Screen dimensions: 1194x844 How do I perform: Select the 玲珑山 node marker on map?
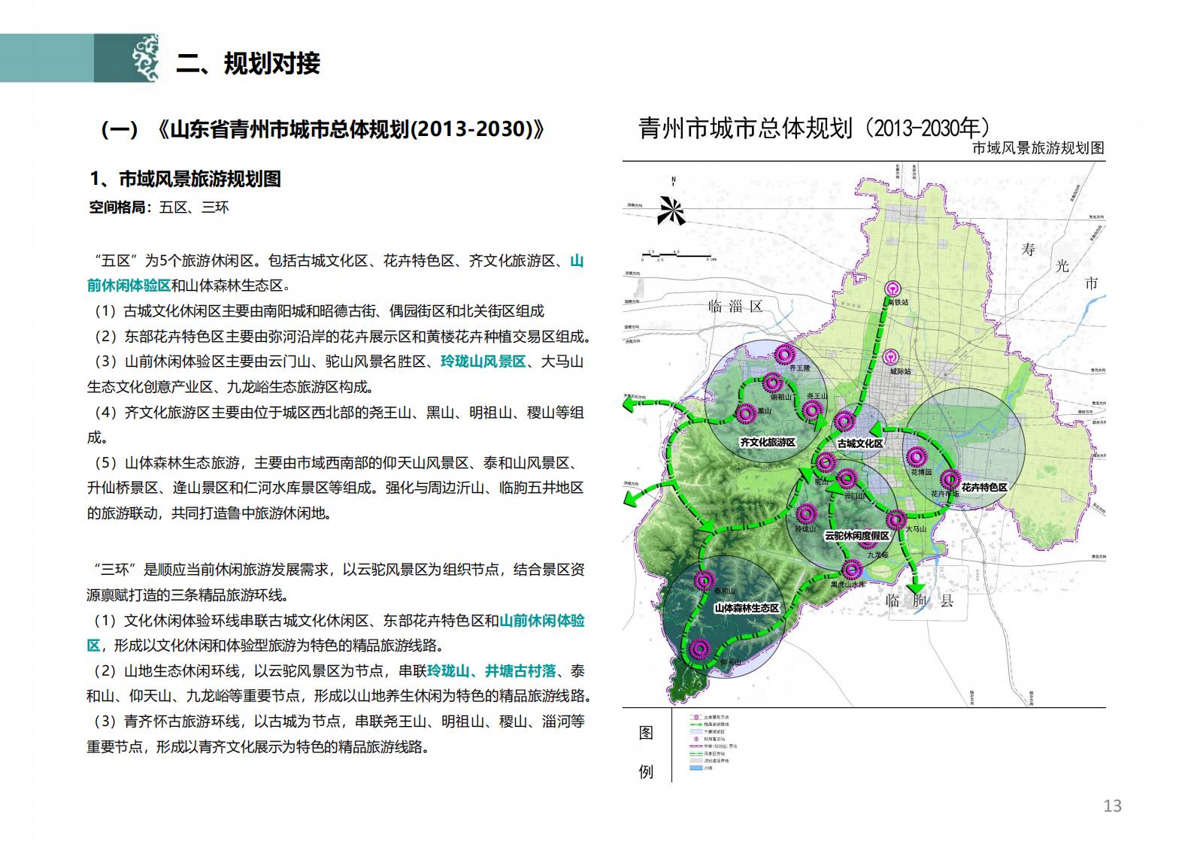805,514
